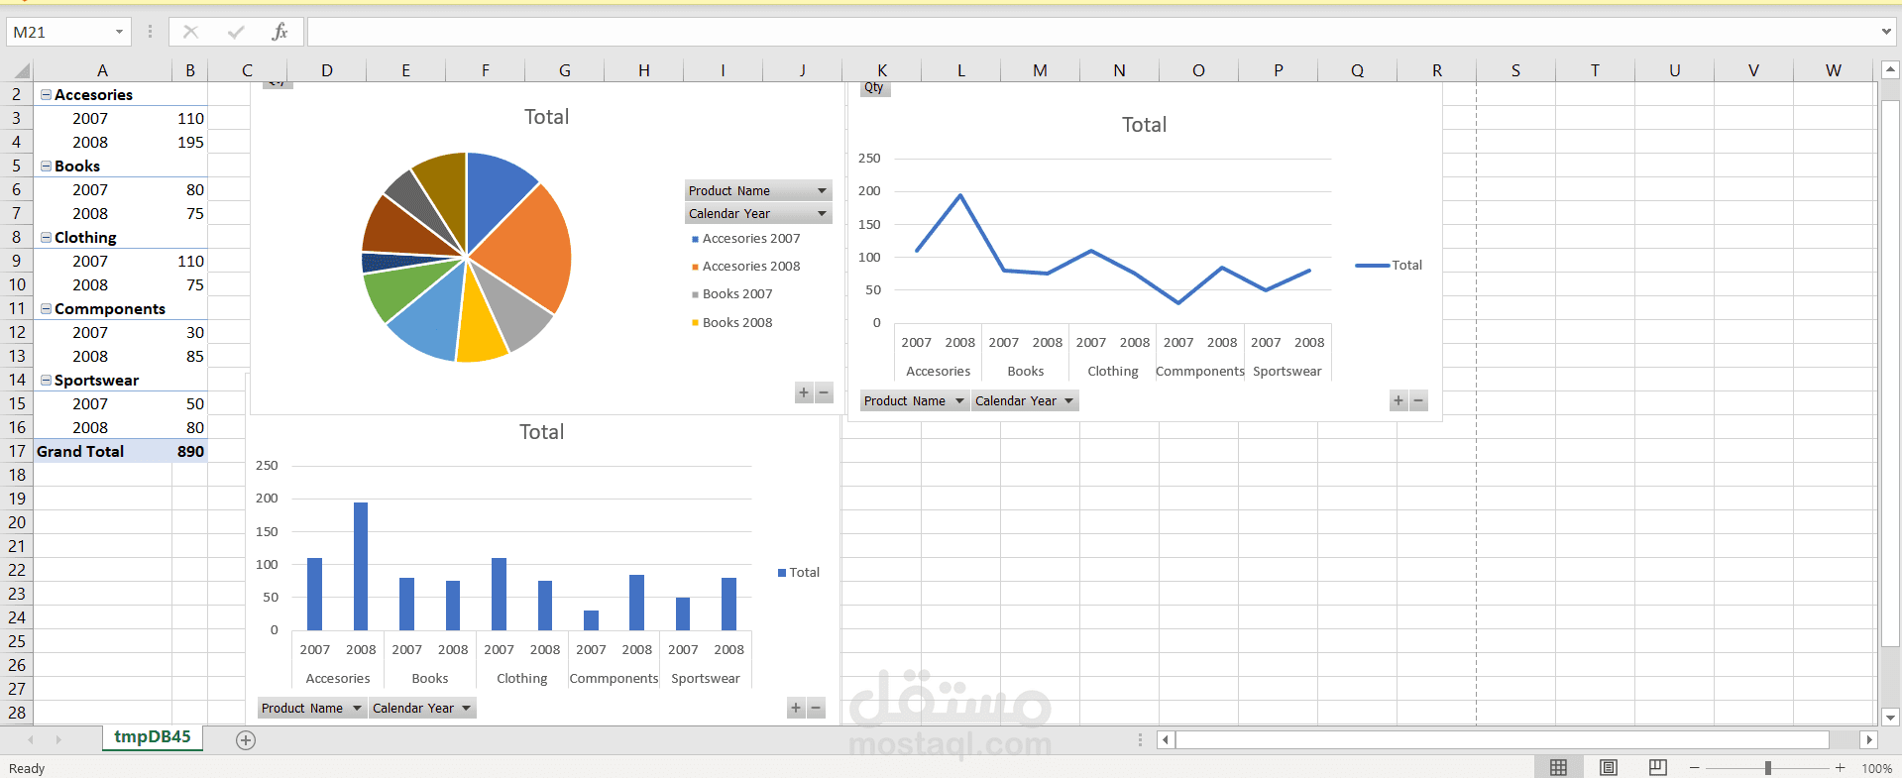1902x778 pixels.
Task: Click scroll right arrow of horizontal scrollbar
Action: (x=1869, y=739)
